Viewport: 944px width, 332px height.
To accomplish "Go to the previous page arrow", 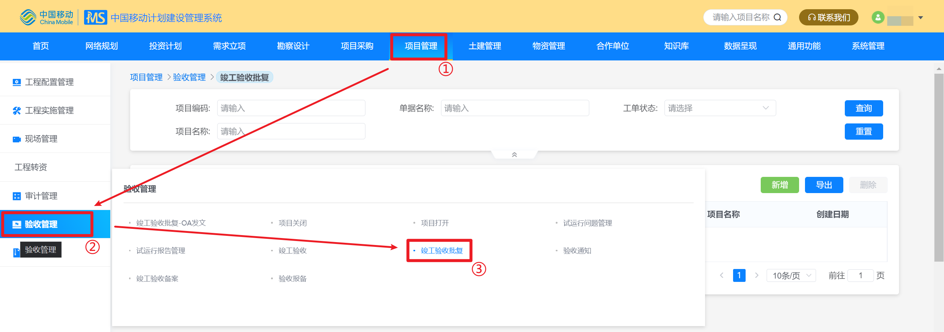I will [x=722, y=275].
